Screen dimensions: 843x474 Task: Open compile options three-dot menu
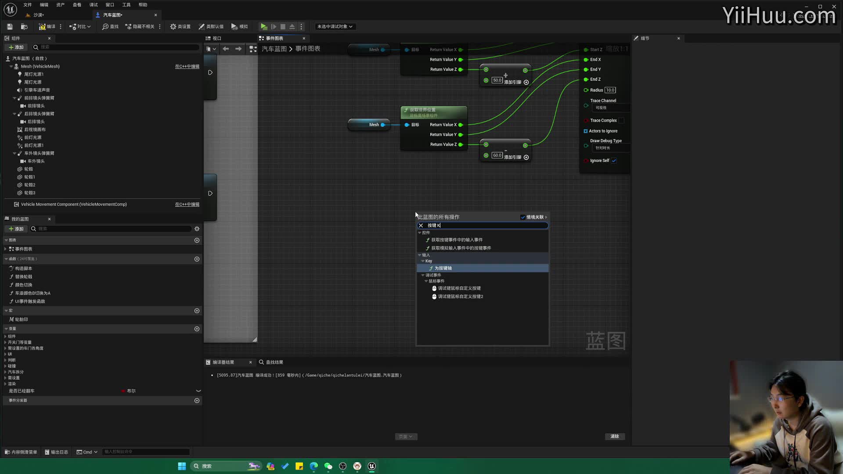point(61,27)
